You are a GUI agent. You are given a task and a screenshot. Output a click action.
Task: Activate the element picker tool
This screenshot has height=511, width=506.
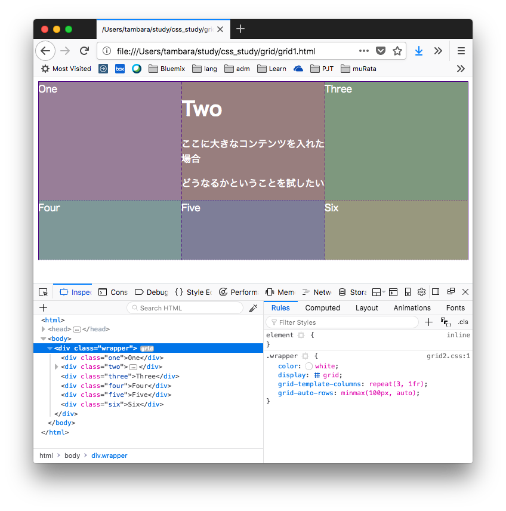(44, 292)
